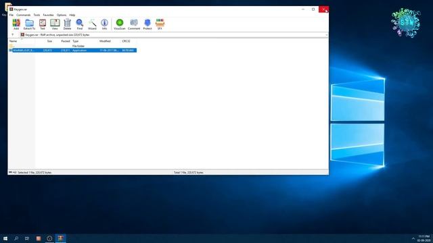Maximize the WinRAR window

pos(313,9)
